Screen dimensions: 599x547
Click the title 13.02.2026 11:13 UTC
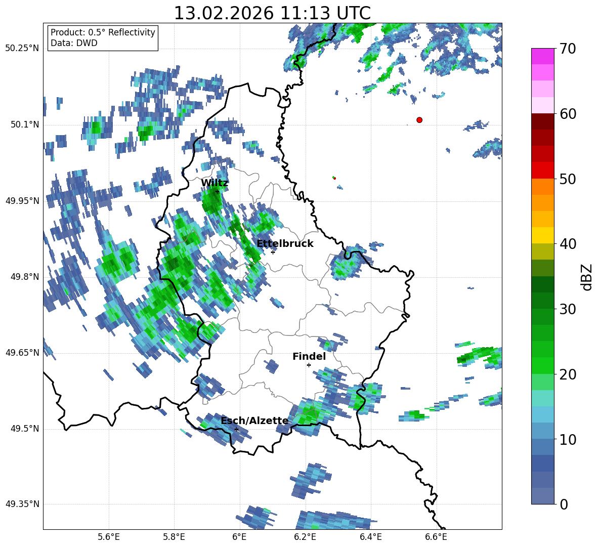point(272,13)
